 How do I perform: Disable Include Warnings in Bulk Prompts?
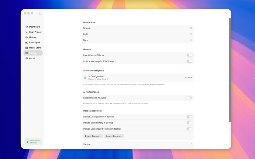[x=190, y=61]
